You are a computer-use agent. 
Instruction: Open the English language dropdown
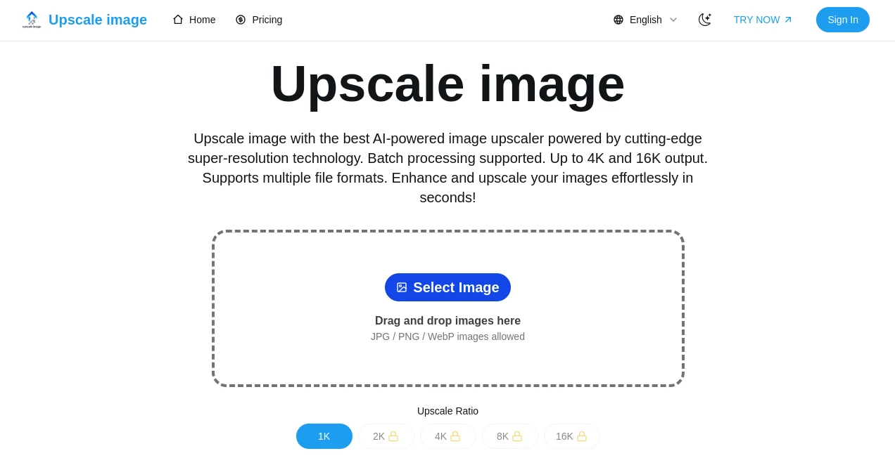click(645, 20)
